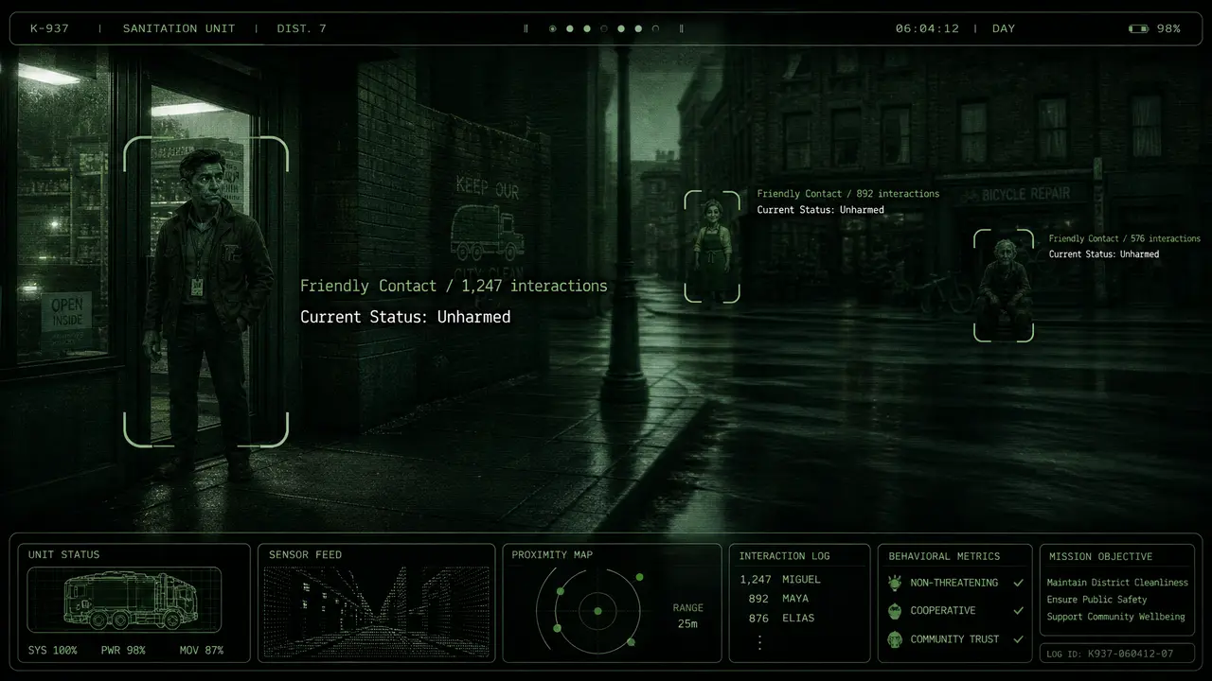Click the DAY indicator in the top bar

1004,28
